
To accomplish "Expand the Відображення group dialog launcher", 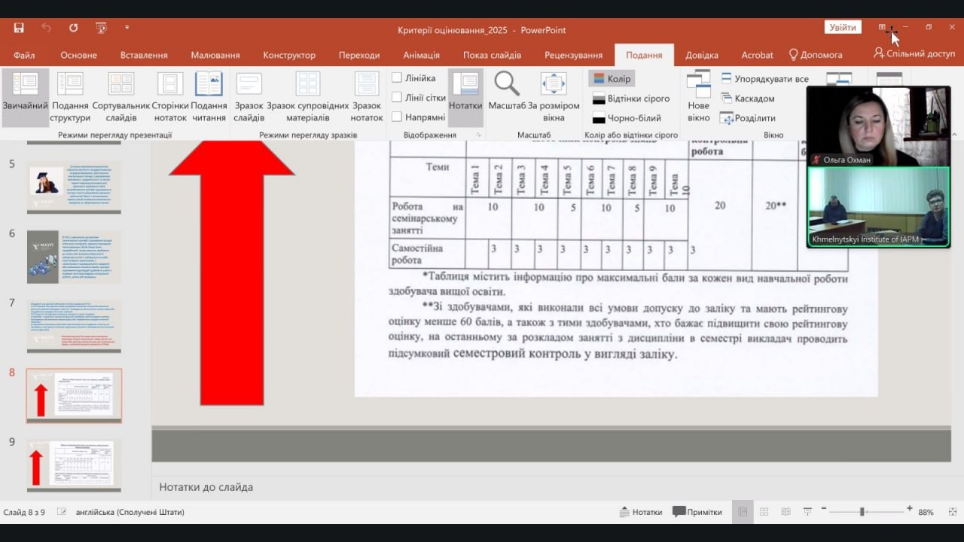I will pos(478,135).
